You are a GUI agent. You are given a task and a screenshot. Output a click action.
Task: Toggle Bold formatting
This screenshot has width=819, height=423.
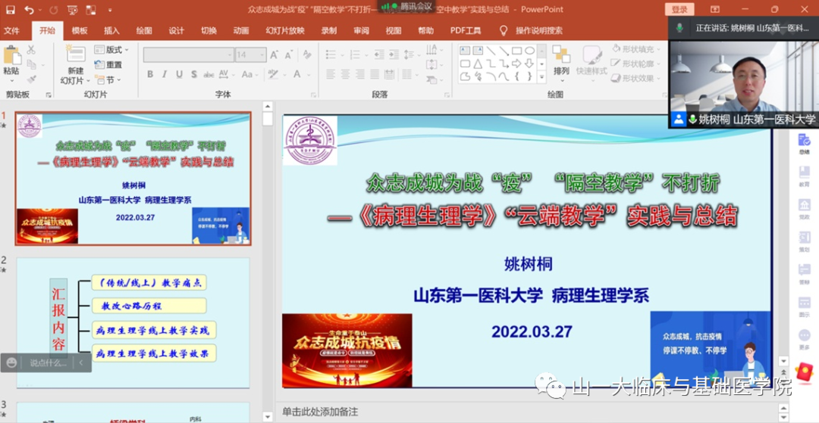[150, 74]
